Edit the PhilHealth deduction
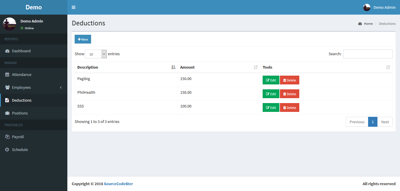The width and height of the screenshot is (400, 191). [x=271, y=94]
